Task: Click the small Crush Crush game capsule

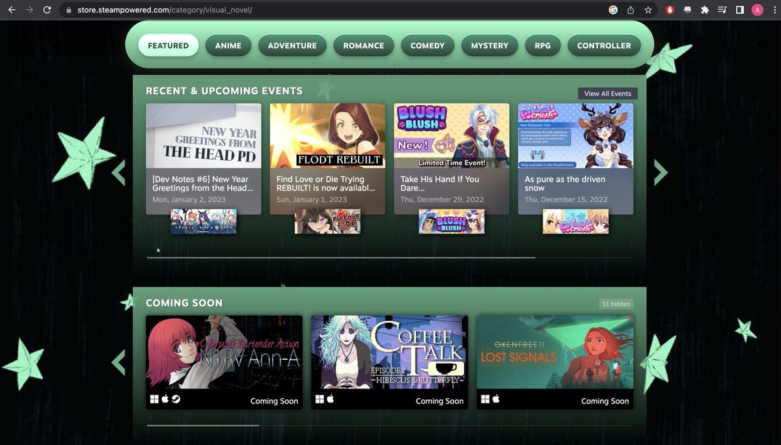Action: [576, 221]
